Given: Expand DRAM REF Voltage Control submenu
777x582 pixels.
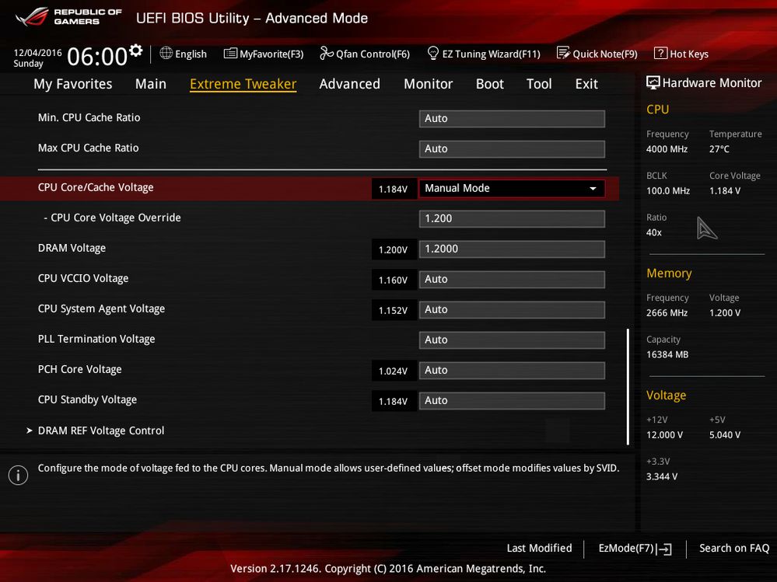Looking at the screenshot, I should [x=101, y=431].
